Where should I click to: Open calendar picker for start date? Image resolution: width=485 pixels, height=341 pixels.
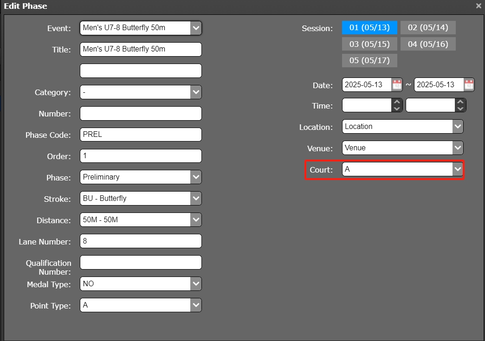click(397, 85)
